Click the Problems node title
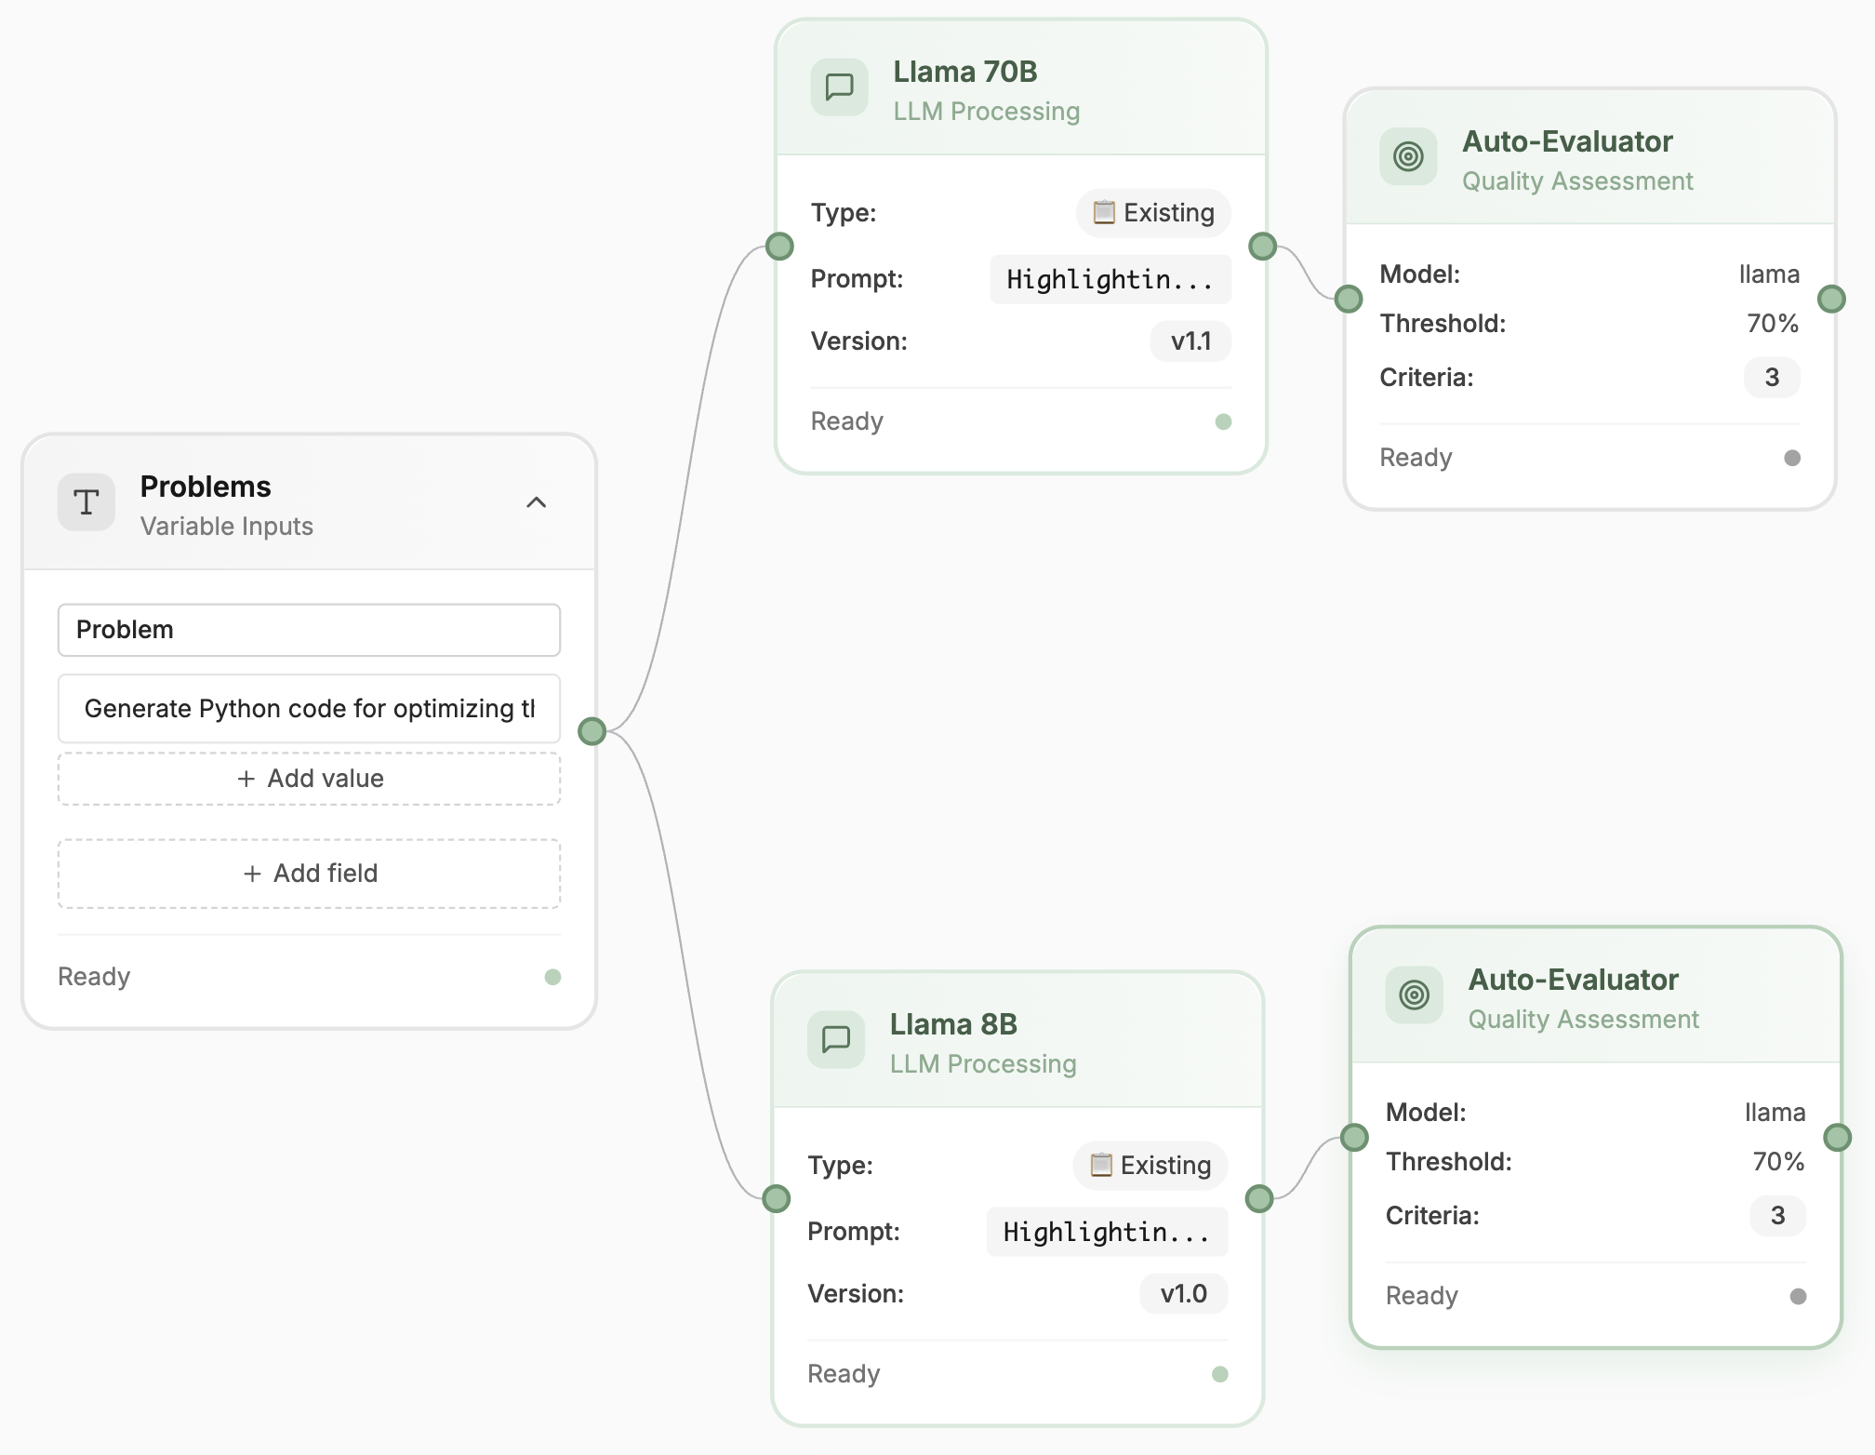The image size is (1875, 1455). point(206,487)
